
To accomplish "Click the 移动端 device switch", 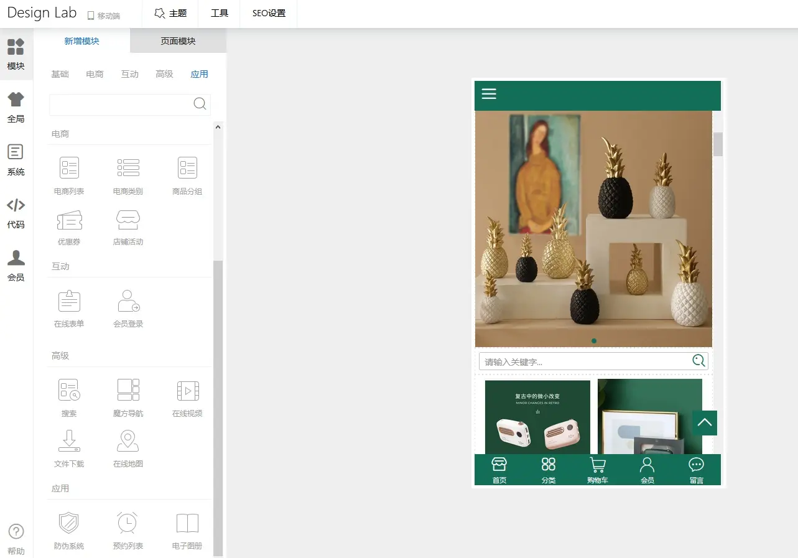I will coord(103,16).
